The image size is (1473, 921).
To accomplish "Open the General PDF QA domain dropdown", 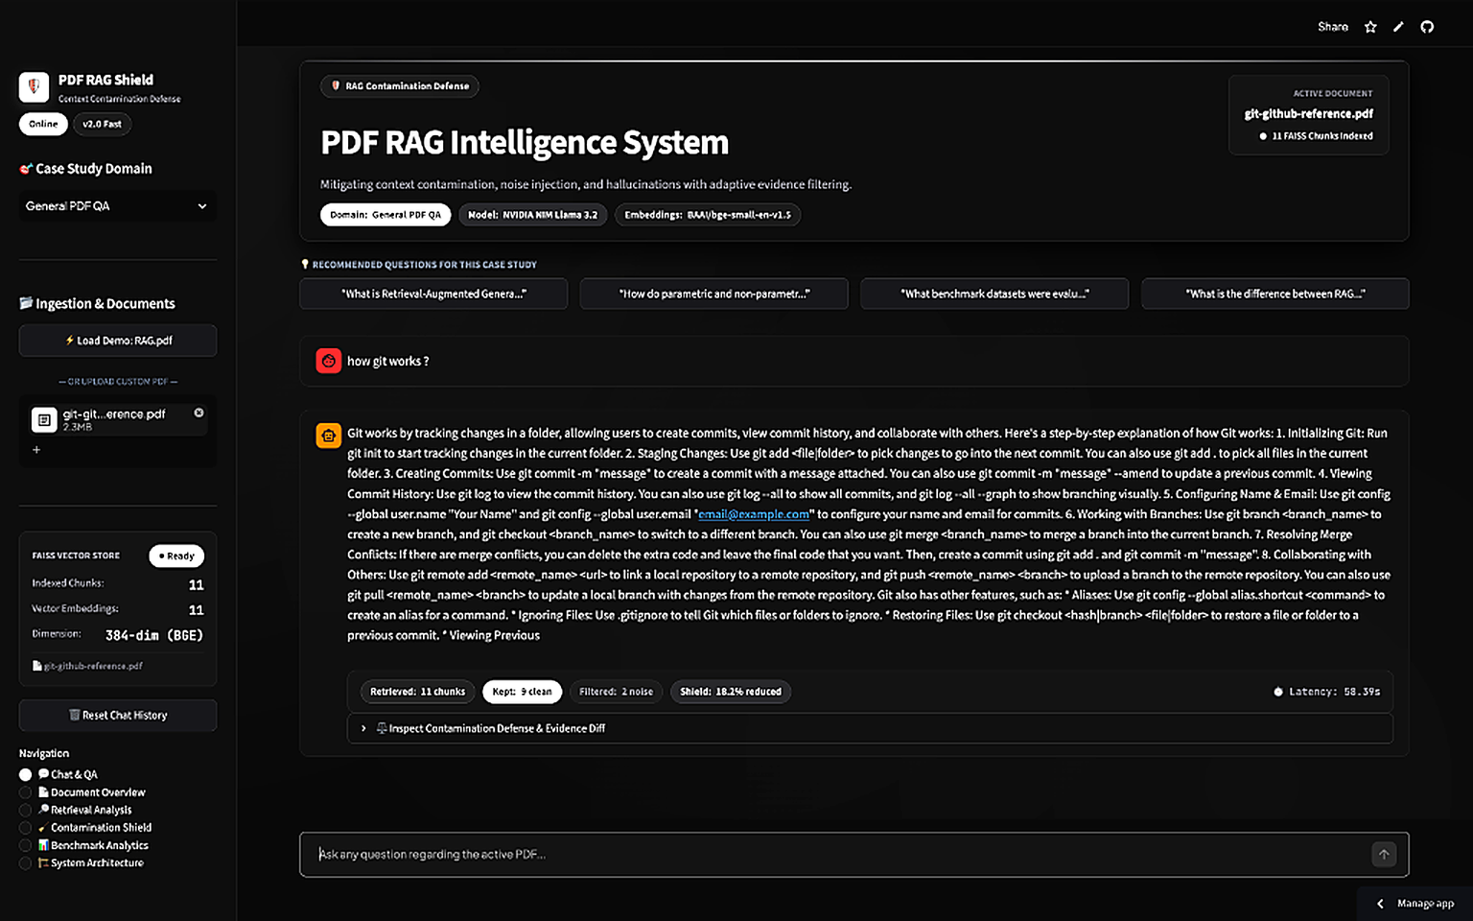I will (x=117, y=206).
